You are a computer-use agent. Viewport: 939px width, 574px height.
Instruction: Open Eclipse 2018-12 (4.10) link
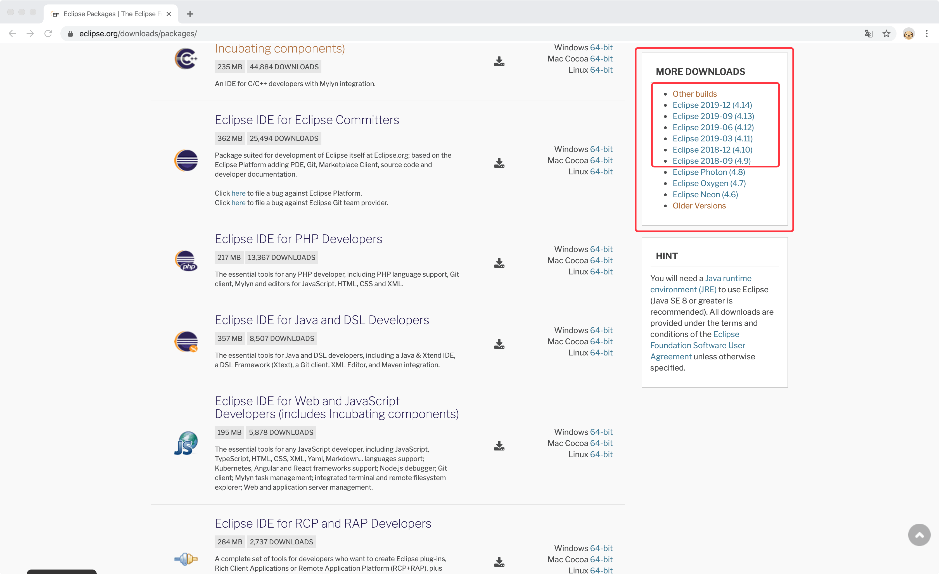712,150
